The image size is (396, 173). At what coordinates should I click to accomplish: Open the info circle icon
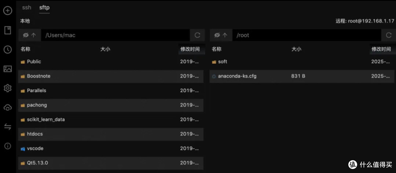(x=8, y=146)
